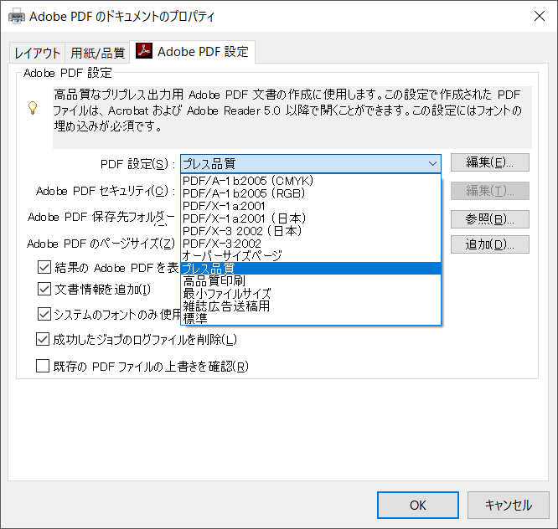Image resolution: width=558 pixels, height=529 pixels.
Task: Click the PDF 設定 combo box field
Action: click(311, 164)
